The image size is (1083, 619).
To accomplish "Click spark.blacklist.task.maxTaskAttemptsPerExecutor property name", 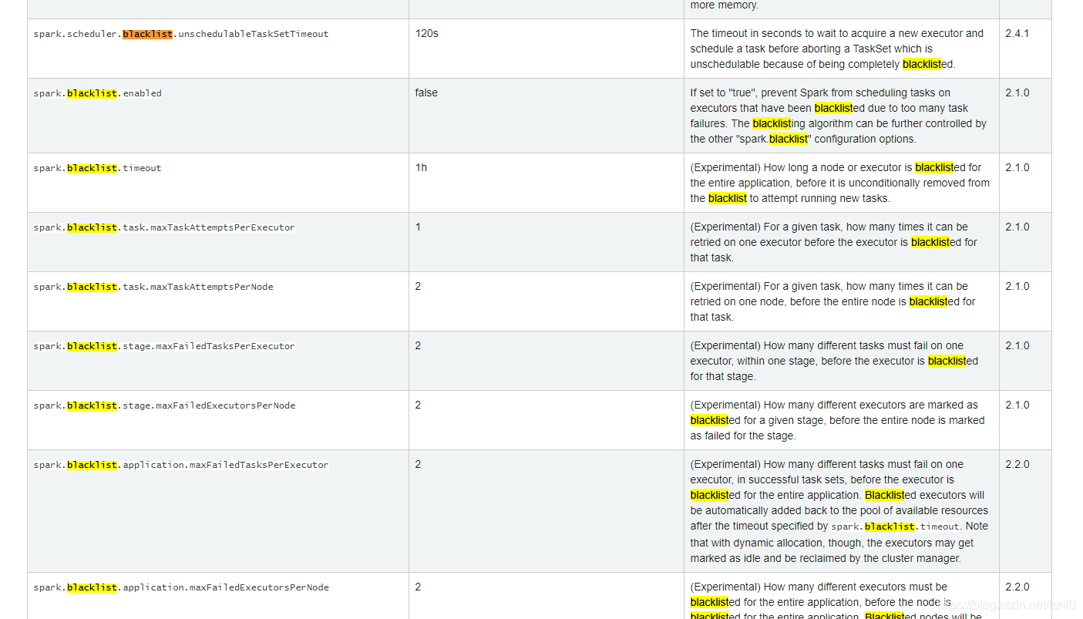I will coord(164,227).
